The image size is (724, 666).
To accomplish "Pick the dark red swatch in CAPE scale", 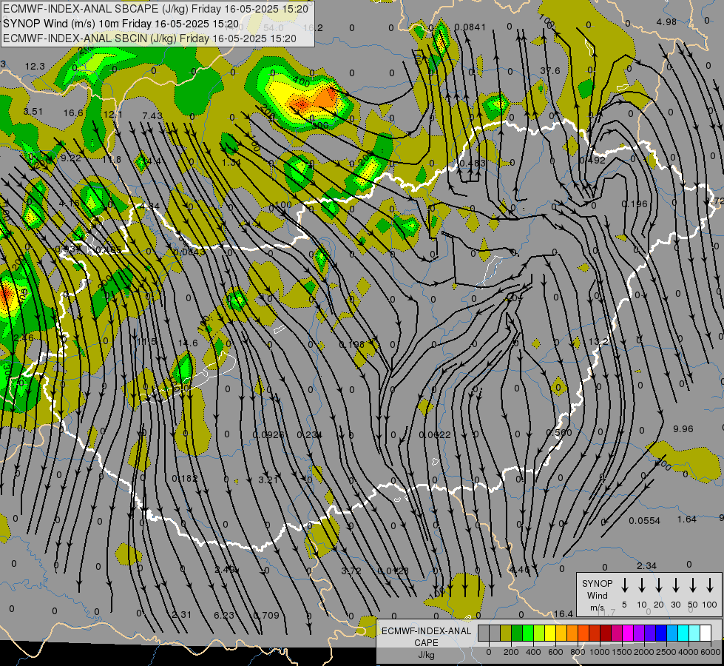I will (606, 633).
